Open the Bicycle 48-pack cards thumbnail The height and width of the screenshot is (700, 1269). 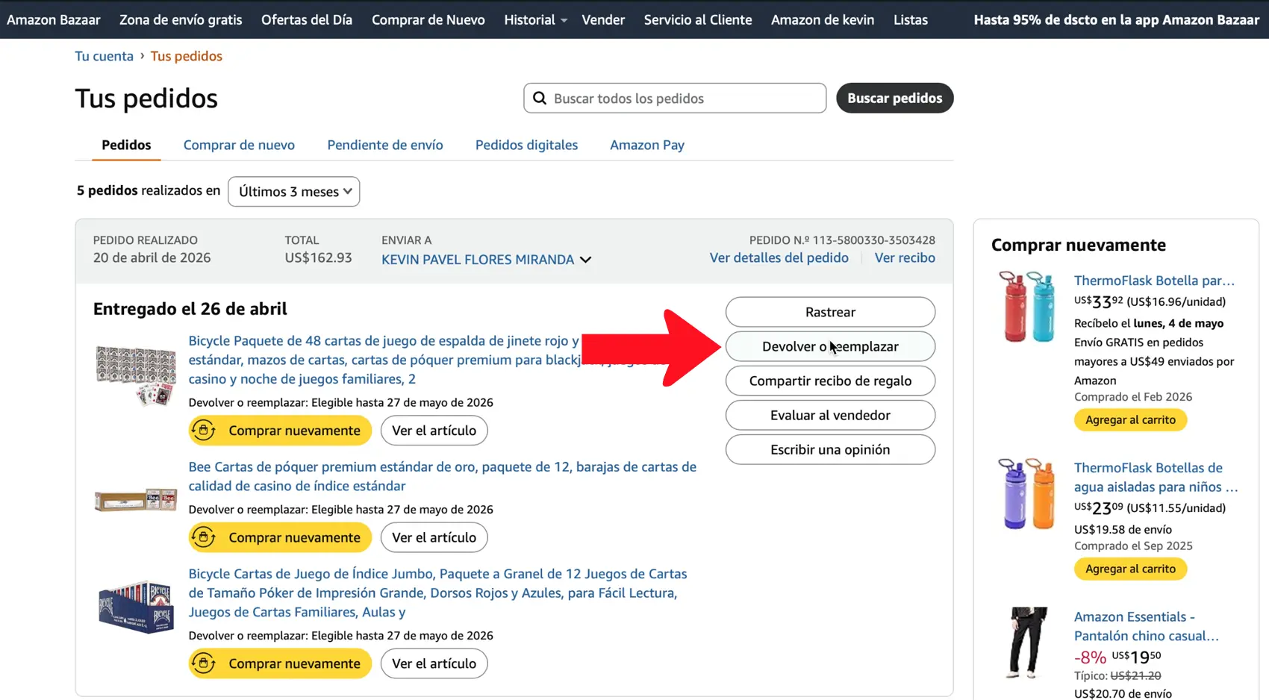[135, 375]
